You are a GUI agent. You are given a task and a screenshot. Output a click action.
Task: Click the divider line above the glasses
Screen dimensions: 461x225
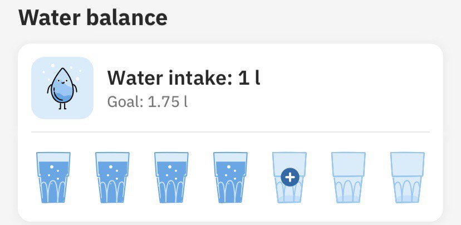tap(230, 132)
